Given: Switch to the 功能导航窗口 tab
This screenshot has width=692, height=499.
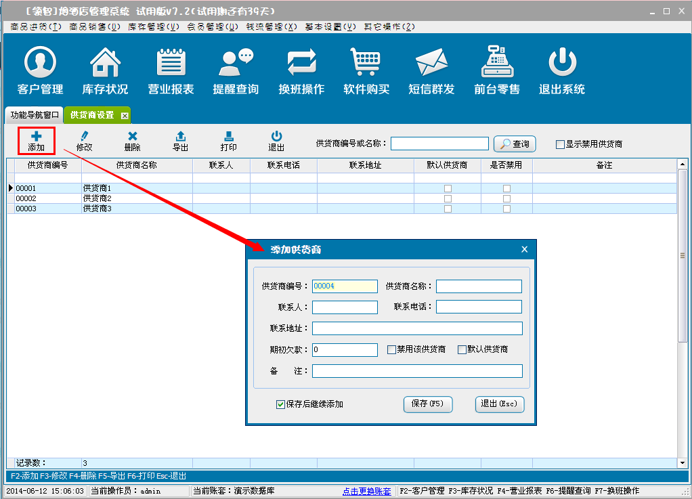Looking at the screenshot, I should click(x=35, y=115).
